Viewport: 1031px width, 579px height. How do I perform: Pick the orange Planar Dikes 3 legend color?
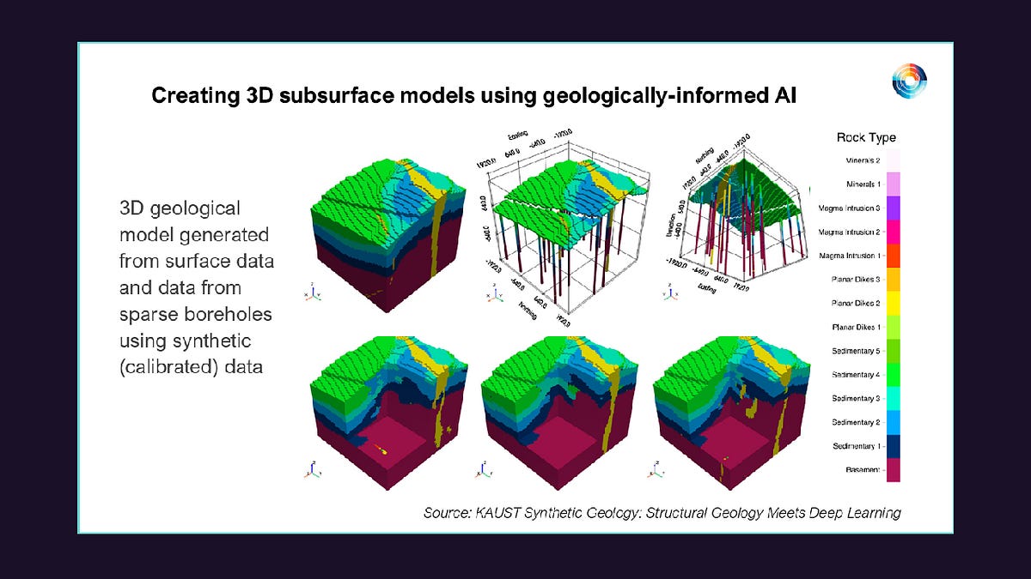[x=894, y=280]
